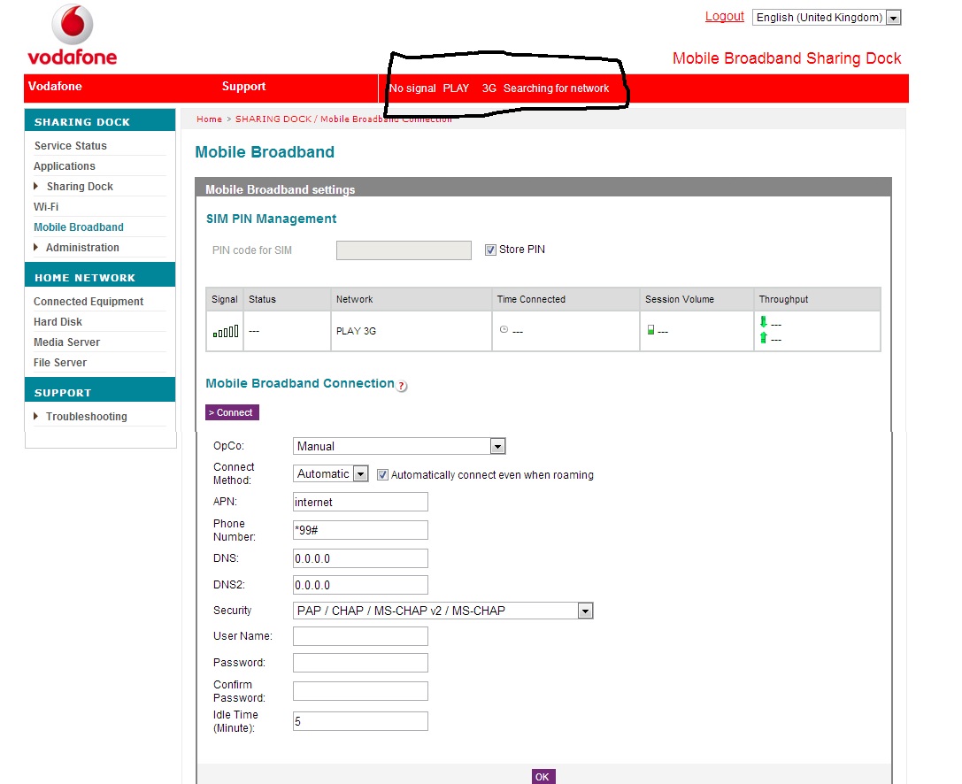The width and height of the screenshot is (962, 784).
Task: Click the green upload throughput arrow
Action: pos(763,338)
